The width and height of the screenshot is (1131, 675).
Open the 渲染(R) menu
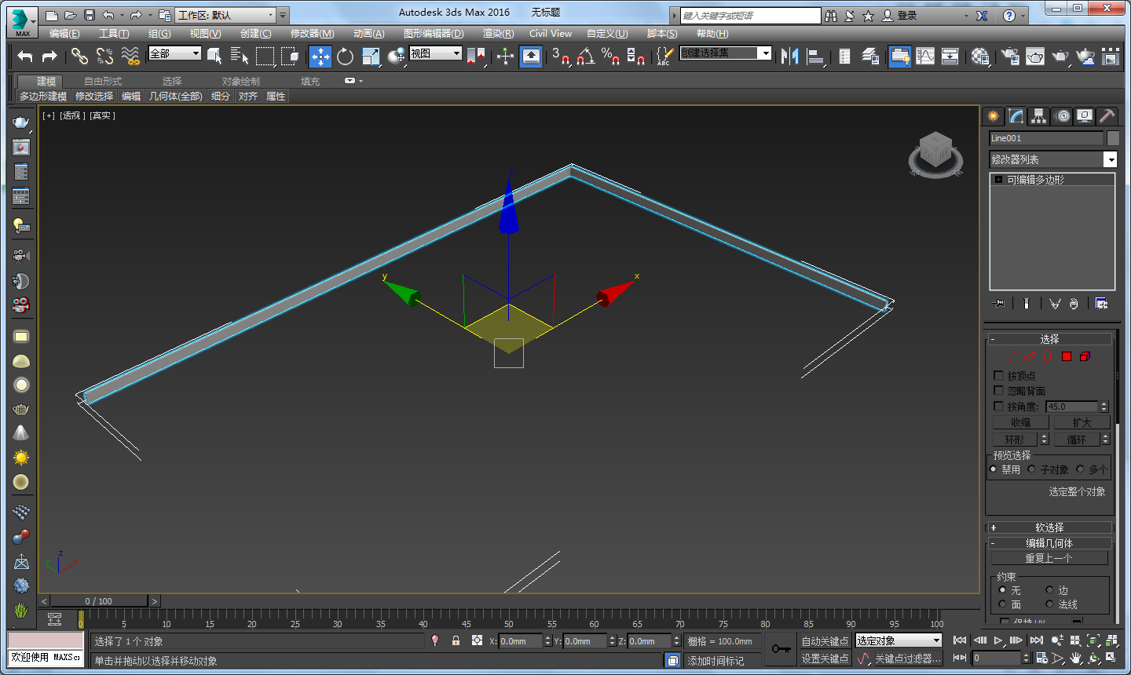498,34
